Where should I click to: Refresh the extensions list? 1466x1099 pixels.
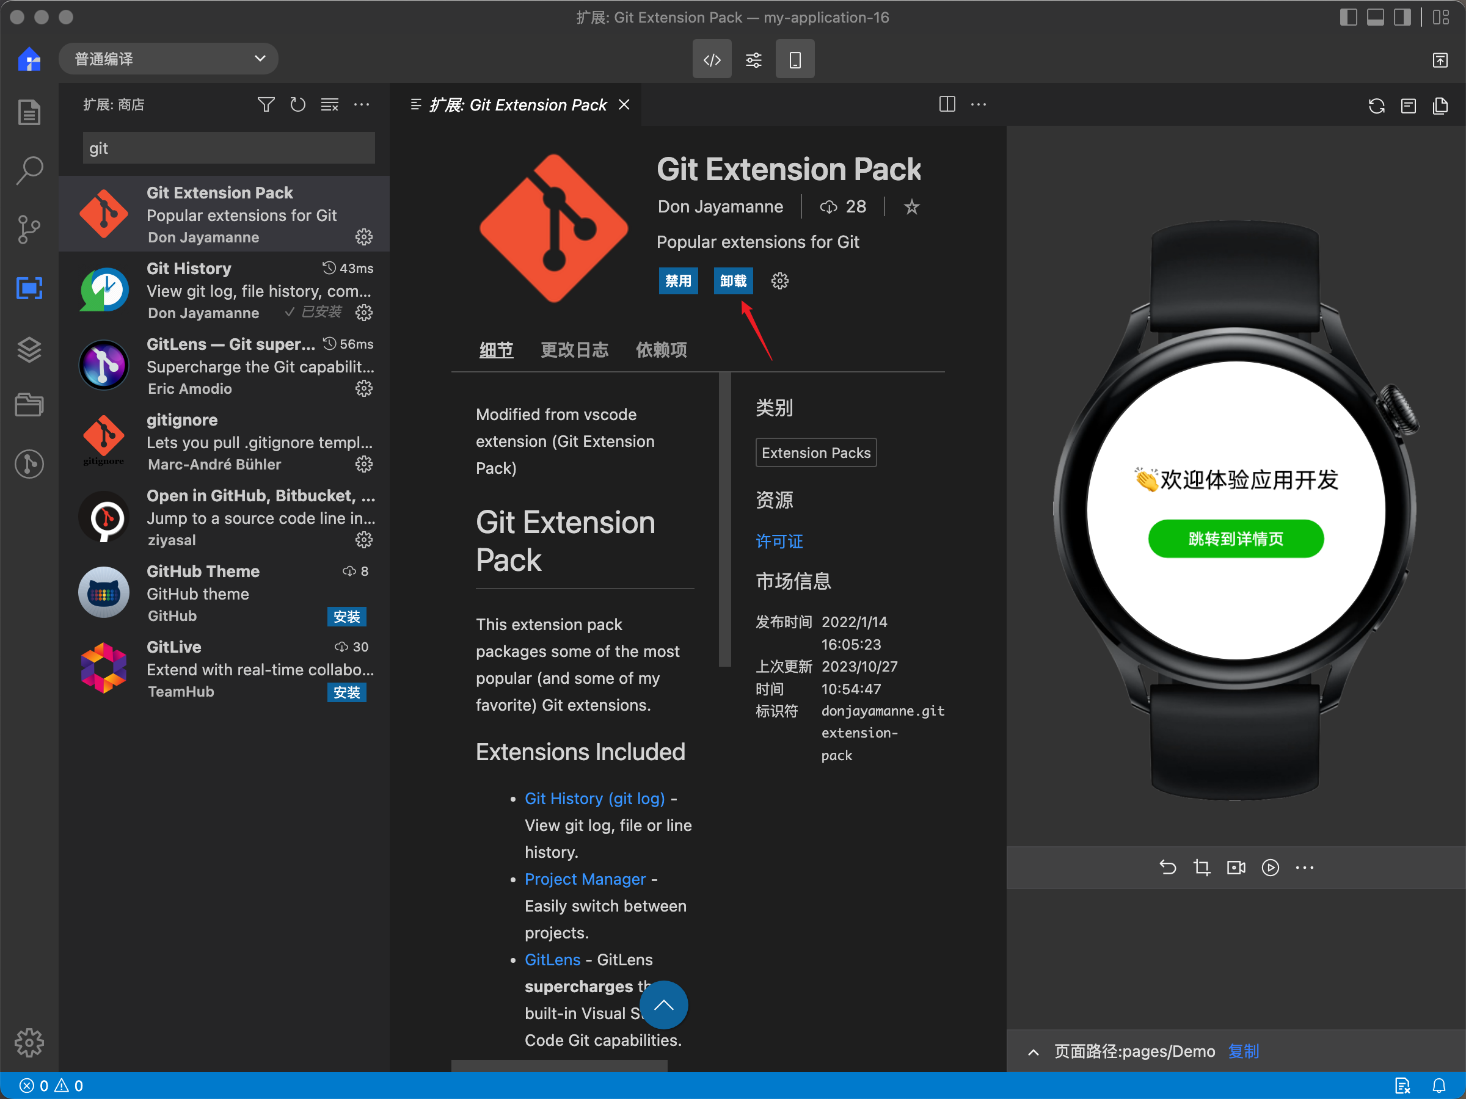tap(297, 104)
